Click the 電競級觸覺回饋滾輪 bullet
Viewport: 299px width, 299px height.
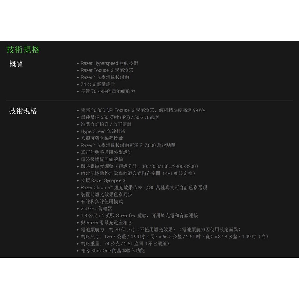[x=102, y=159]
